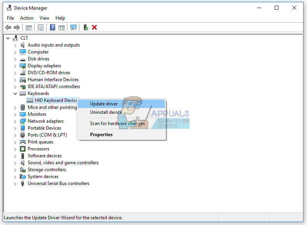307x225 pixels.
Task: Select the Portable Devices label
Action: coord(44,128)
